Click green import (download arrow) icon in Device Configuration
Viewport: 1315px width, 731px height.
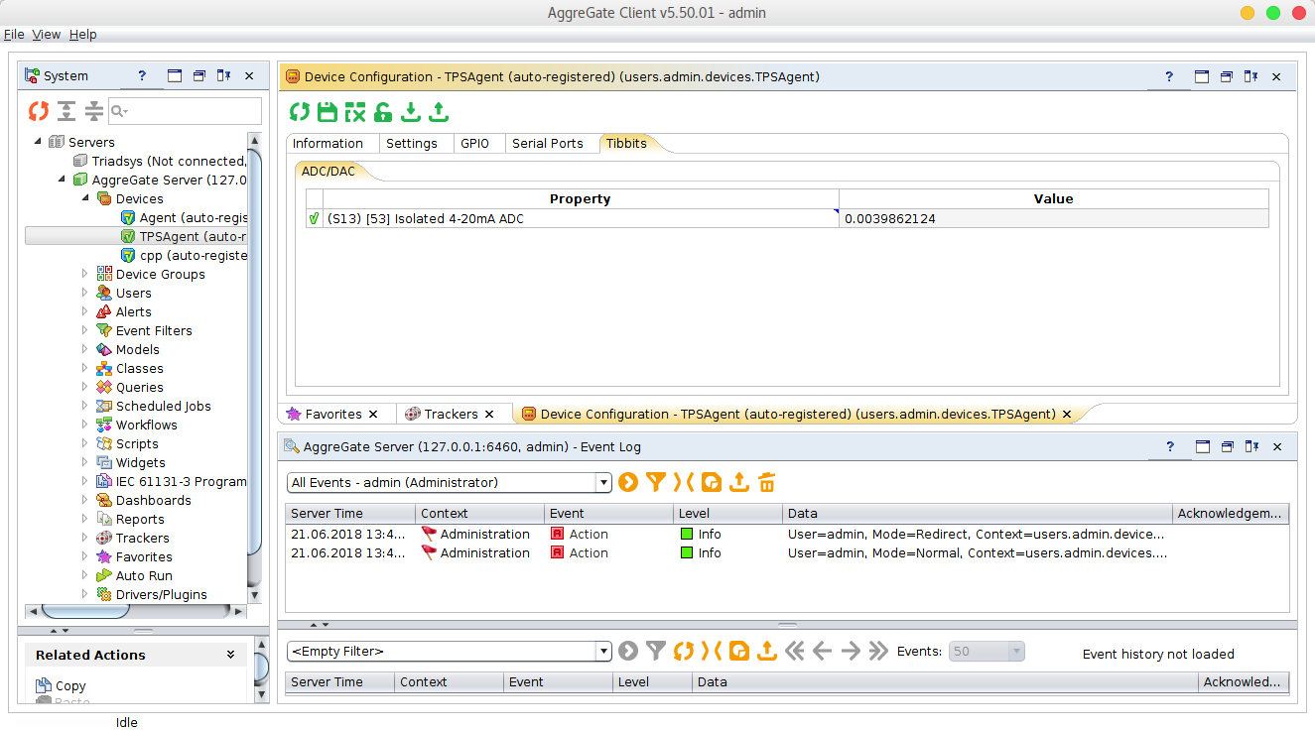point(411,112)
